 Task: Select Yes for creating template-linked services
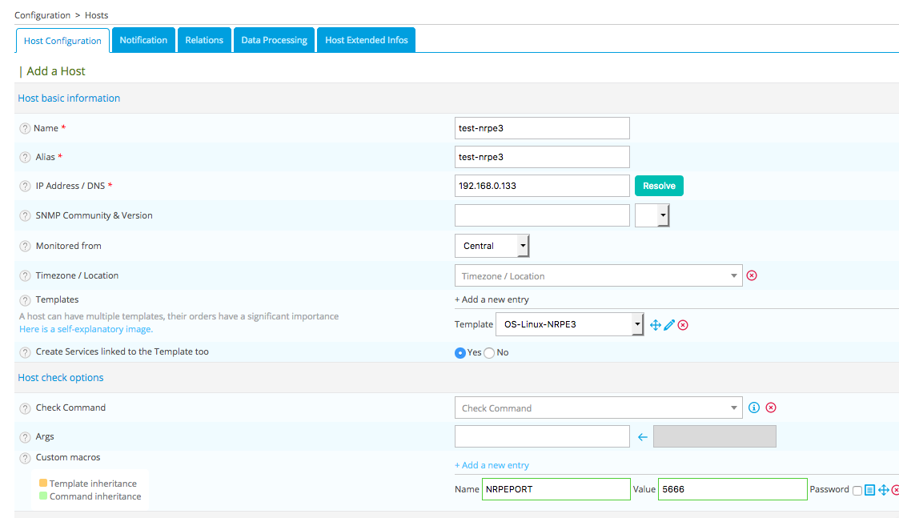(460, 353)
